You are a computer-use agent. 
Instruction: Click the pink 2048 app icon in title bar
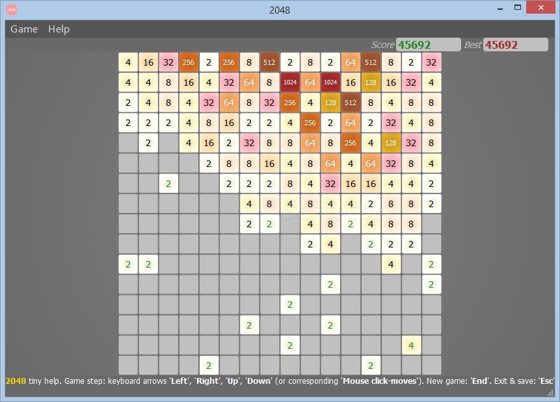12,10
